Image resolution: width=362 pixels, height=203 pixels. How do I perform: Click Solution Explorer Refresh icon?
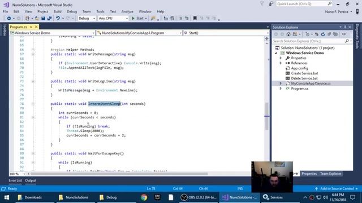coord(323,34)
